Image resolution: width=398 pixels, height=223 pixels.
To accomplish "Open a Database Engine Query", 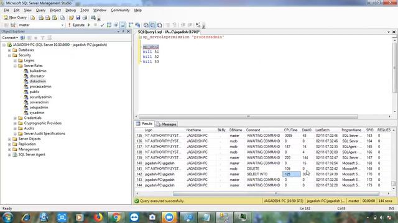I will 33,17.
